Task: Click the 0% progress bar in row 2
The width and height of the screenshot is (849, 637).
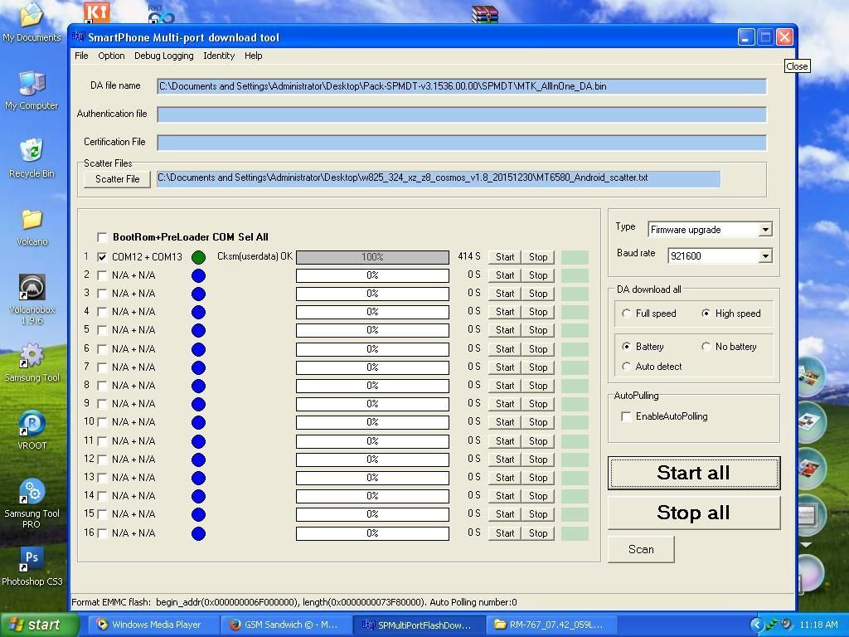Action: pos(372,275)
